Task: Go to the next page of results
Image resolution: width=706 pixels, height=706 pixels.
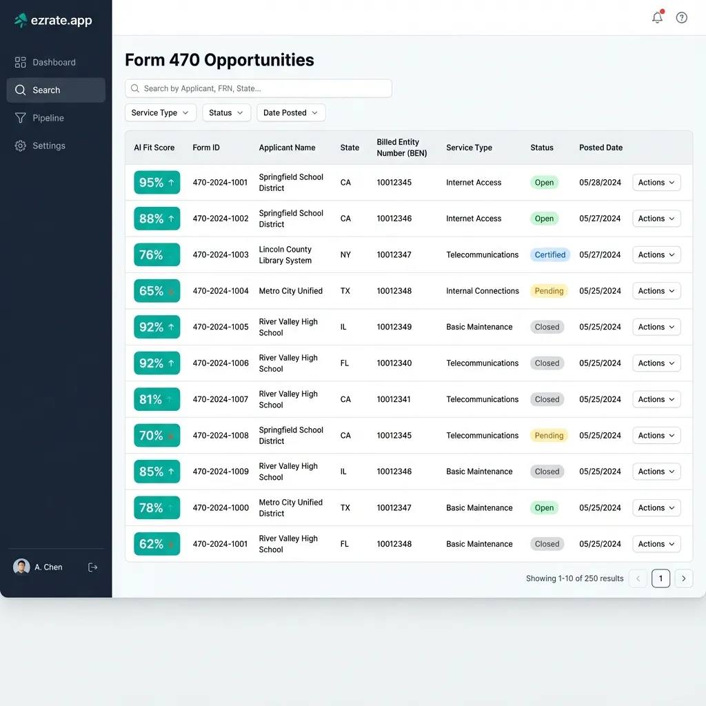Action: coord(683,578)
